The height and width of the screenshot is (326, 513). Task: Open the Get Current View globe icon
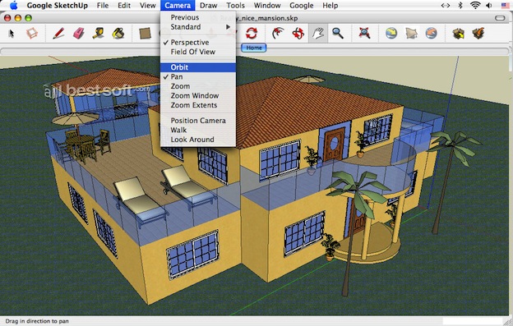tap(391, 34)
